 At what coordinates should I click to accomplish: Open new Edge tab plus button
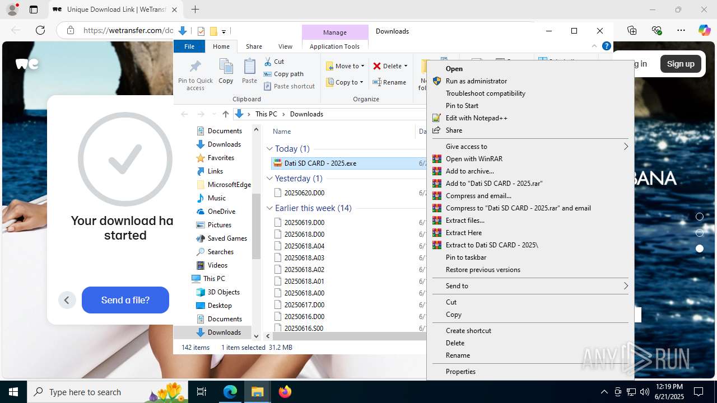[x=195, y=10]
